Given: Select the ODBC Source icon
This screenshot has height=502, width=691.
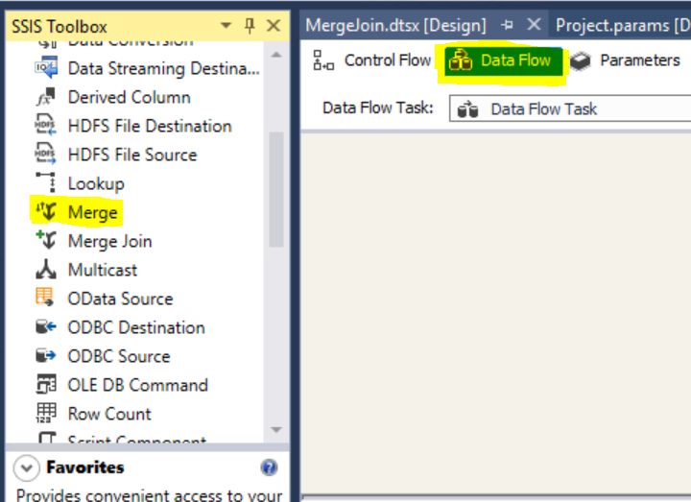Looking at the screenshot, I should pos(46,356).
